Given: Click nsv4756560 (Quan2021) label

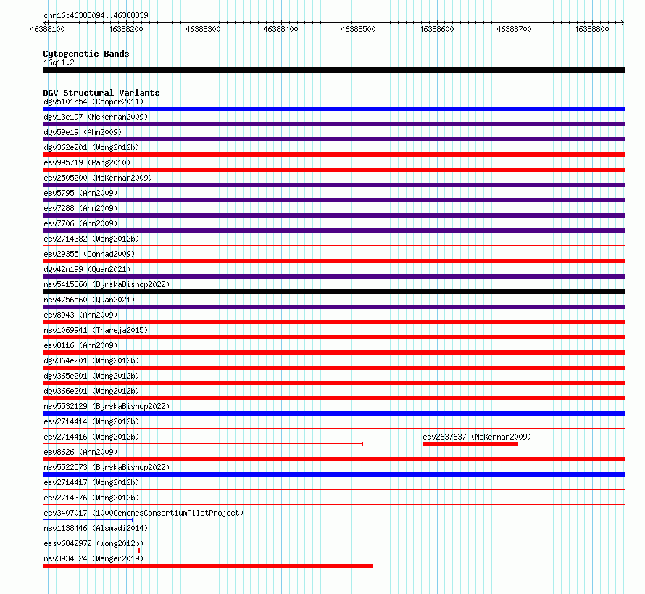Looking at the screenshot, I should 89,300.
